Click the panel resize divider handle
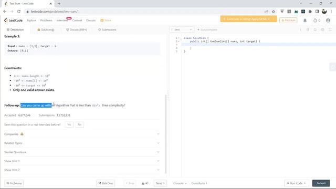Image resolution: width=336 pixels, height=189 pixels. [168, 95]
